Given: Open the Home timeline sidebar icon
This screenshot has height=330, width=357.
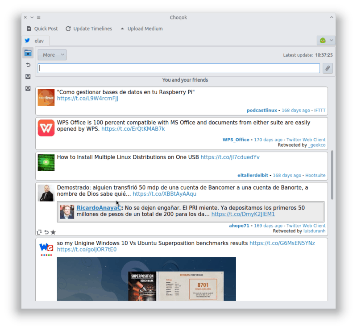Looking at the screenshot, I should pos(28,53).
